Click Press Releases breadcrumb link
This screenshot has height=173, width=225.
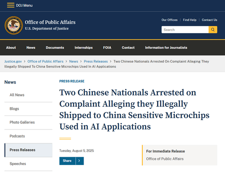click(96, 61)
